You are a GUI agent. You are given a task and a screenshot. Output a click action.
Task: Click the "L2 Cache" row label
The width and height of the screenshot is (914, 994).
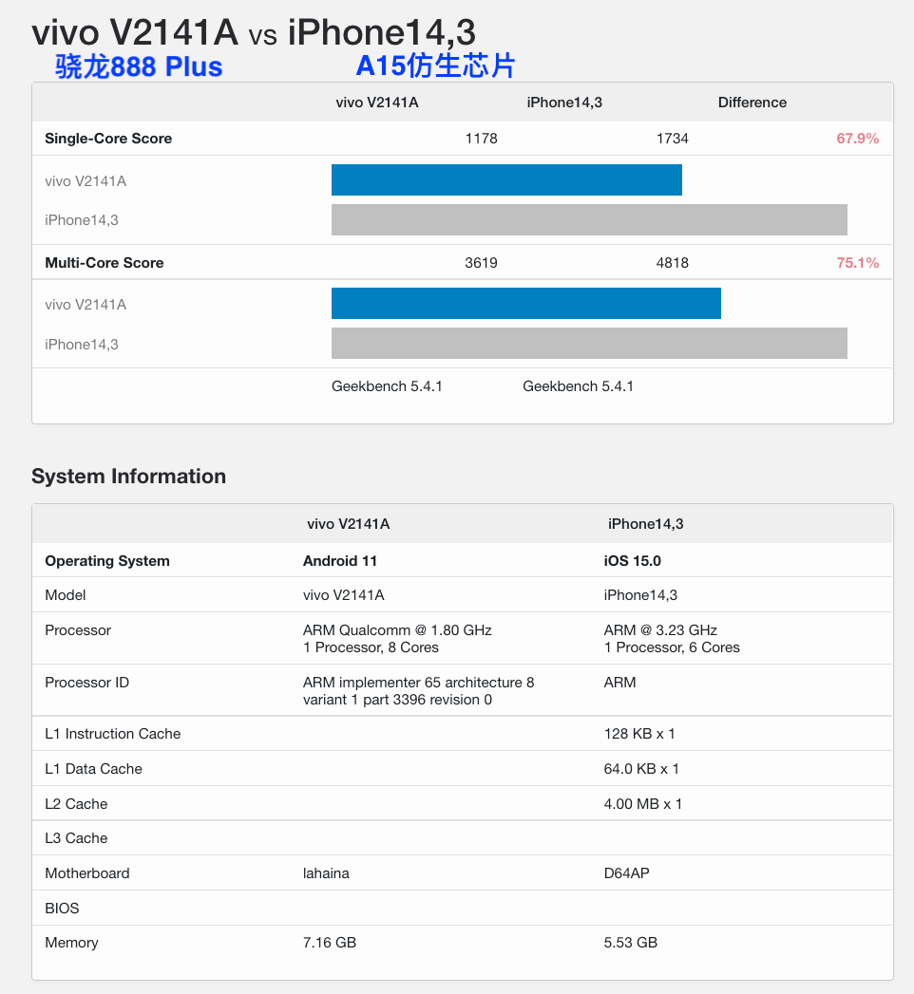coord(76,804)
